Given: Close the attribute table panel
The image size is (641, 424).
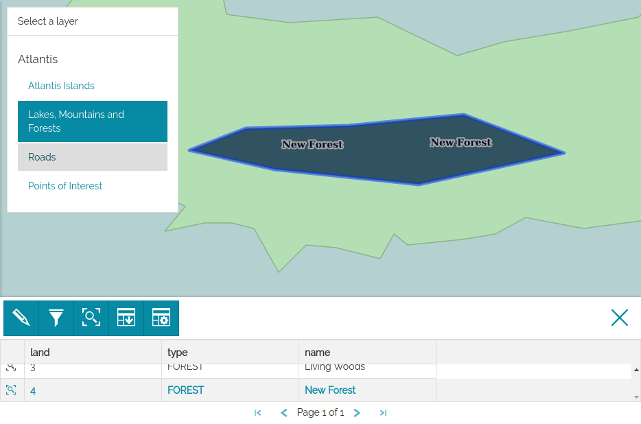Looking at the screenshot, I should pyautogui.click(x=619, y=318).
